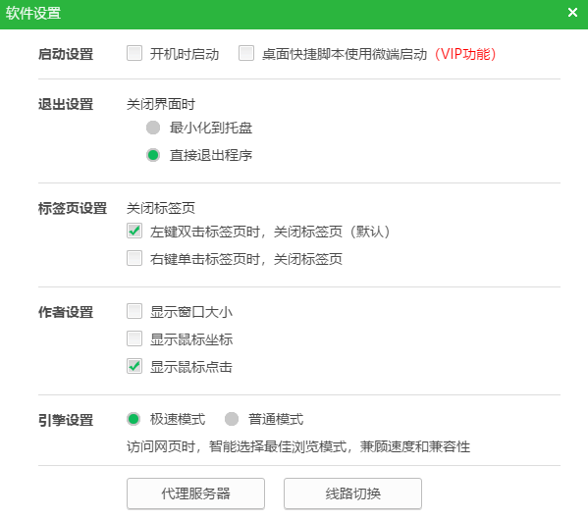Click the 引擎设置 section heading
The width and height of the screenshot is (588, 519).
click(x=66, y=420)
